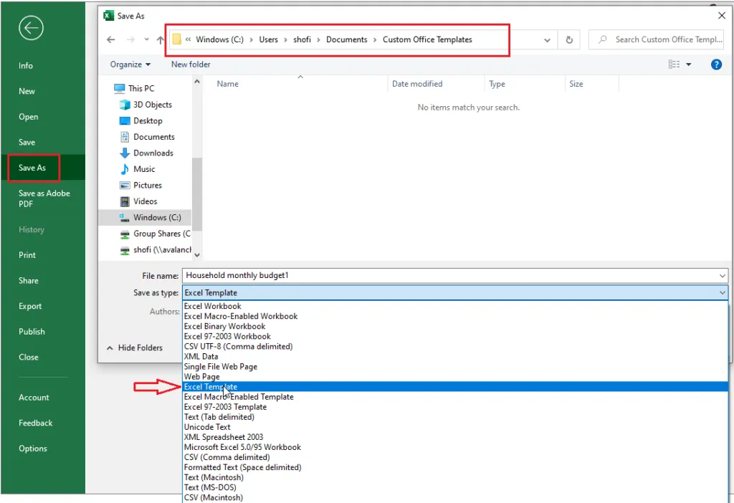The height and width of the screenshot is (503, 734).
Task: Select Excel Macro-Enabled Template type
Action: coord(455,397)
